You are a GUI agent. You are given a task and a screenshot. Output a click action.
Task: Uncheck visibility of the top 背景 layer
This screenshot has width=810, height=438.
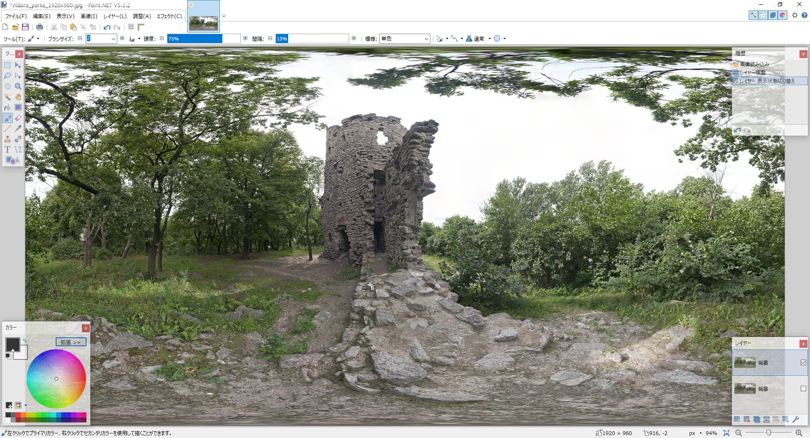click(x=803, y=363)
